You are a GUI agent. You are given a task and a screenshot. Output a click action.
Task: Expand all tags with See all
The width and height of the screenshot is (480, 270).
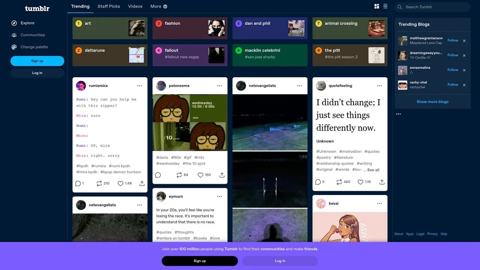tap(372, 169)
